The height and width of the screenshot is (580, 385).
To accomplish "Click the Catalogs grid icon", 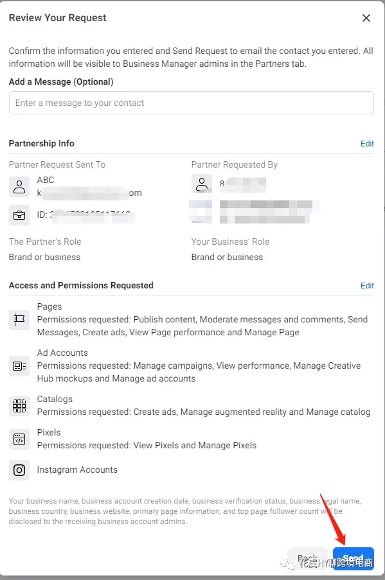I will point(19,406).
